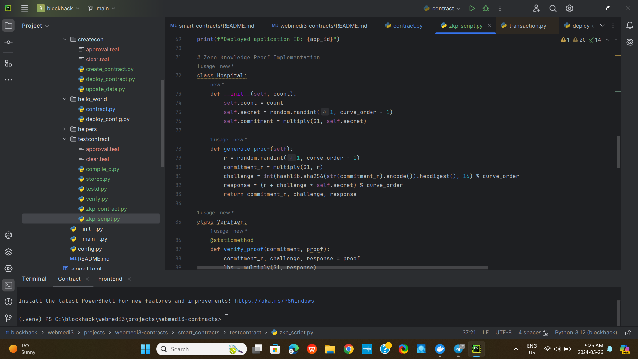Toggle the Terminal tool window
The height and width of the screenshot is (359, 638).
[x=9, y=285]
